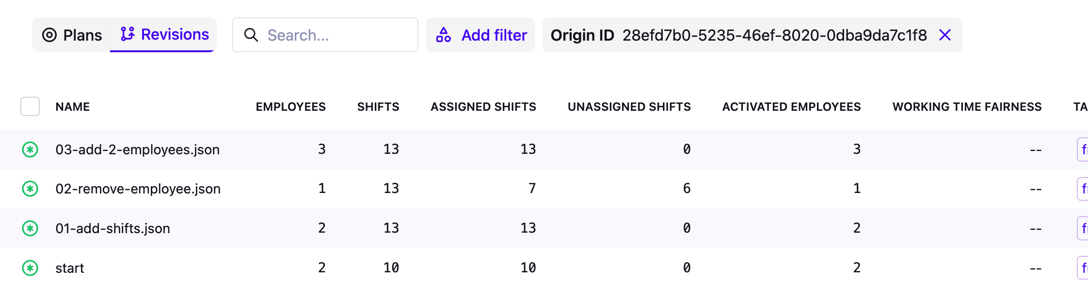Click status icon for start revision

click(x=30, y=268)
